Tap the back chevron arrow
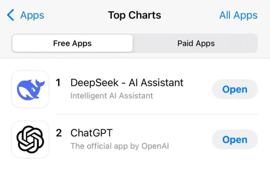Image resolution: width=270 pixels, height=171 pixels. [x=10, y=15]
